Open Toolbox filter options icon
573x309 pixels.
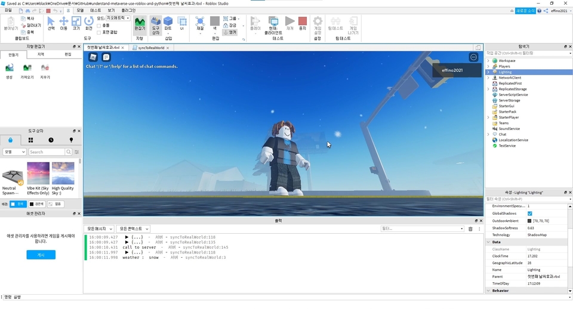[x=77, y=152]
